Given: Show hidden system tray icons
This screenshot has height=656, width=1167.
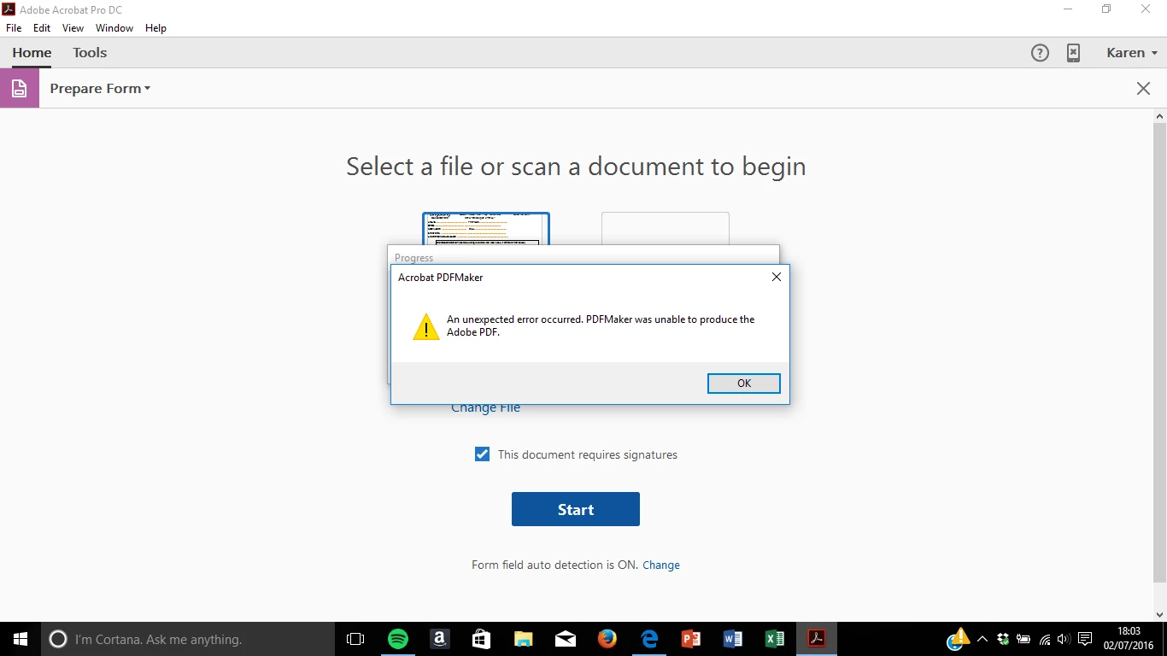Looking at the screenshot, I should tap(982, 639).
